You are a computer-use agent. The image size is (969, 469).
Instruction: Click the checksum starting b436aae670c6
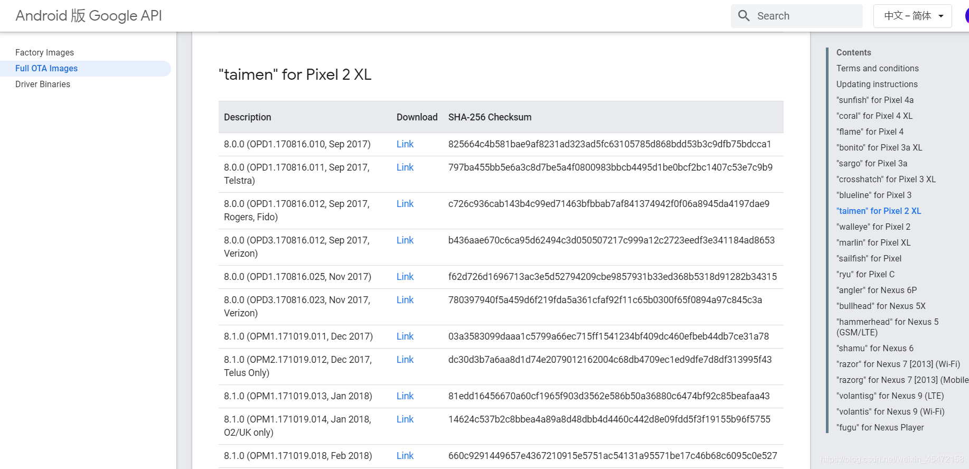click(611, 240)
